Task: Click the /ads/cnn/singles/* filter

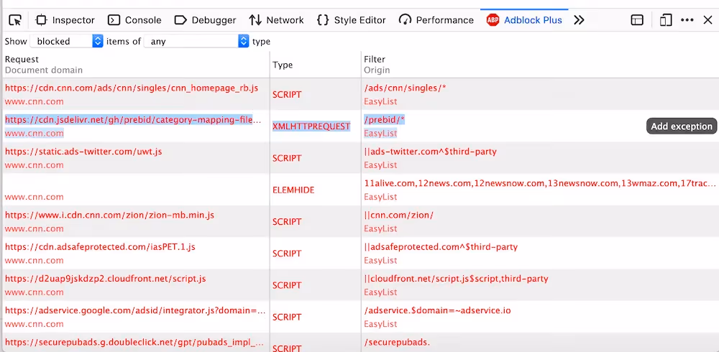Action: 405,88
